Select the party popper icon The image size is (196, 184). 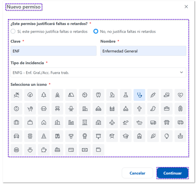pyautogui.click(x=153, y=136)
